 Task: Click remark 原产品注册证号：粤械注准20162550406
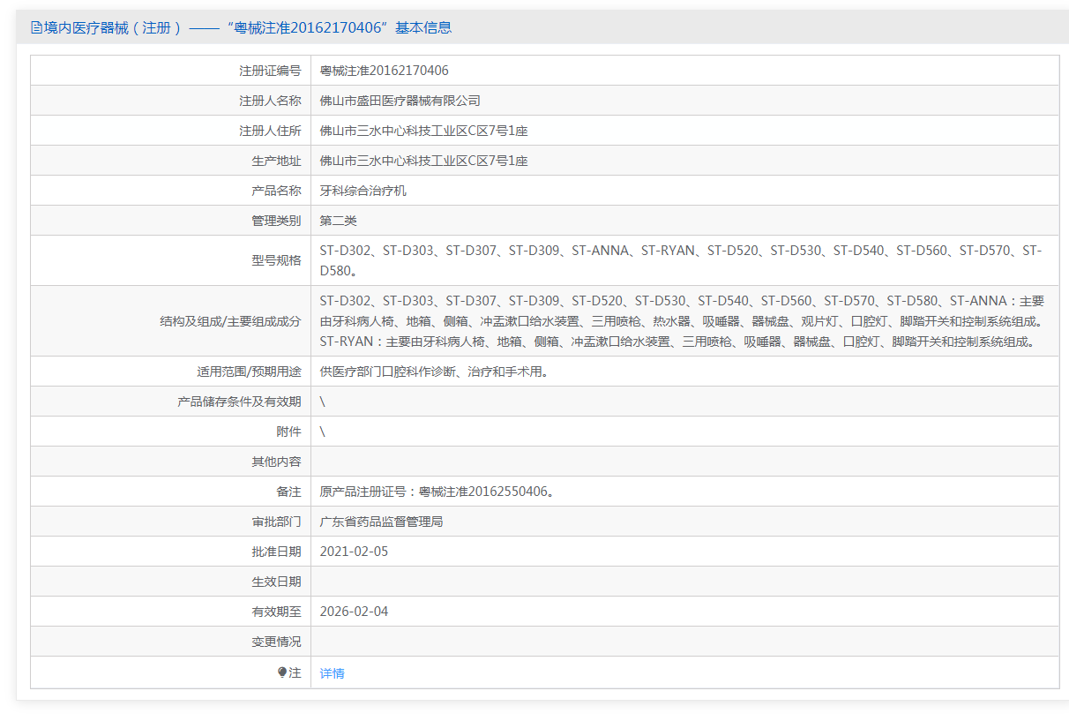pyautogui.click(x=434, y=492)
